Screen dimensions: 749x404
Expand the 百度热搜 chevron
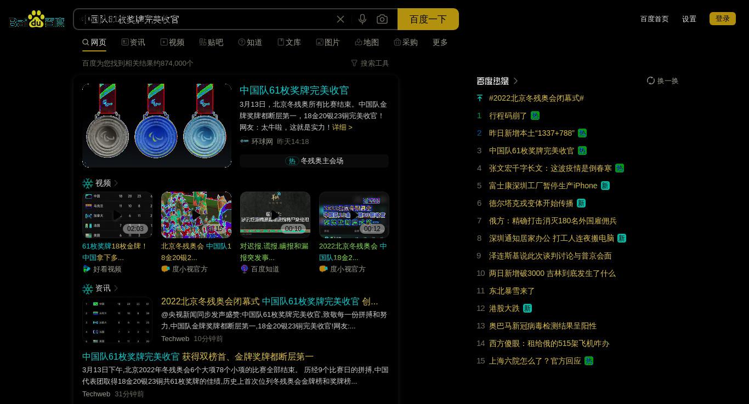515,81
